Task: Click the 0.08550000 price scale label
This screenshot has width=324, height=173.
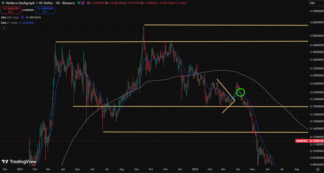Action: (x=316, y=164)
